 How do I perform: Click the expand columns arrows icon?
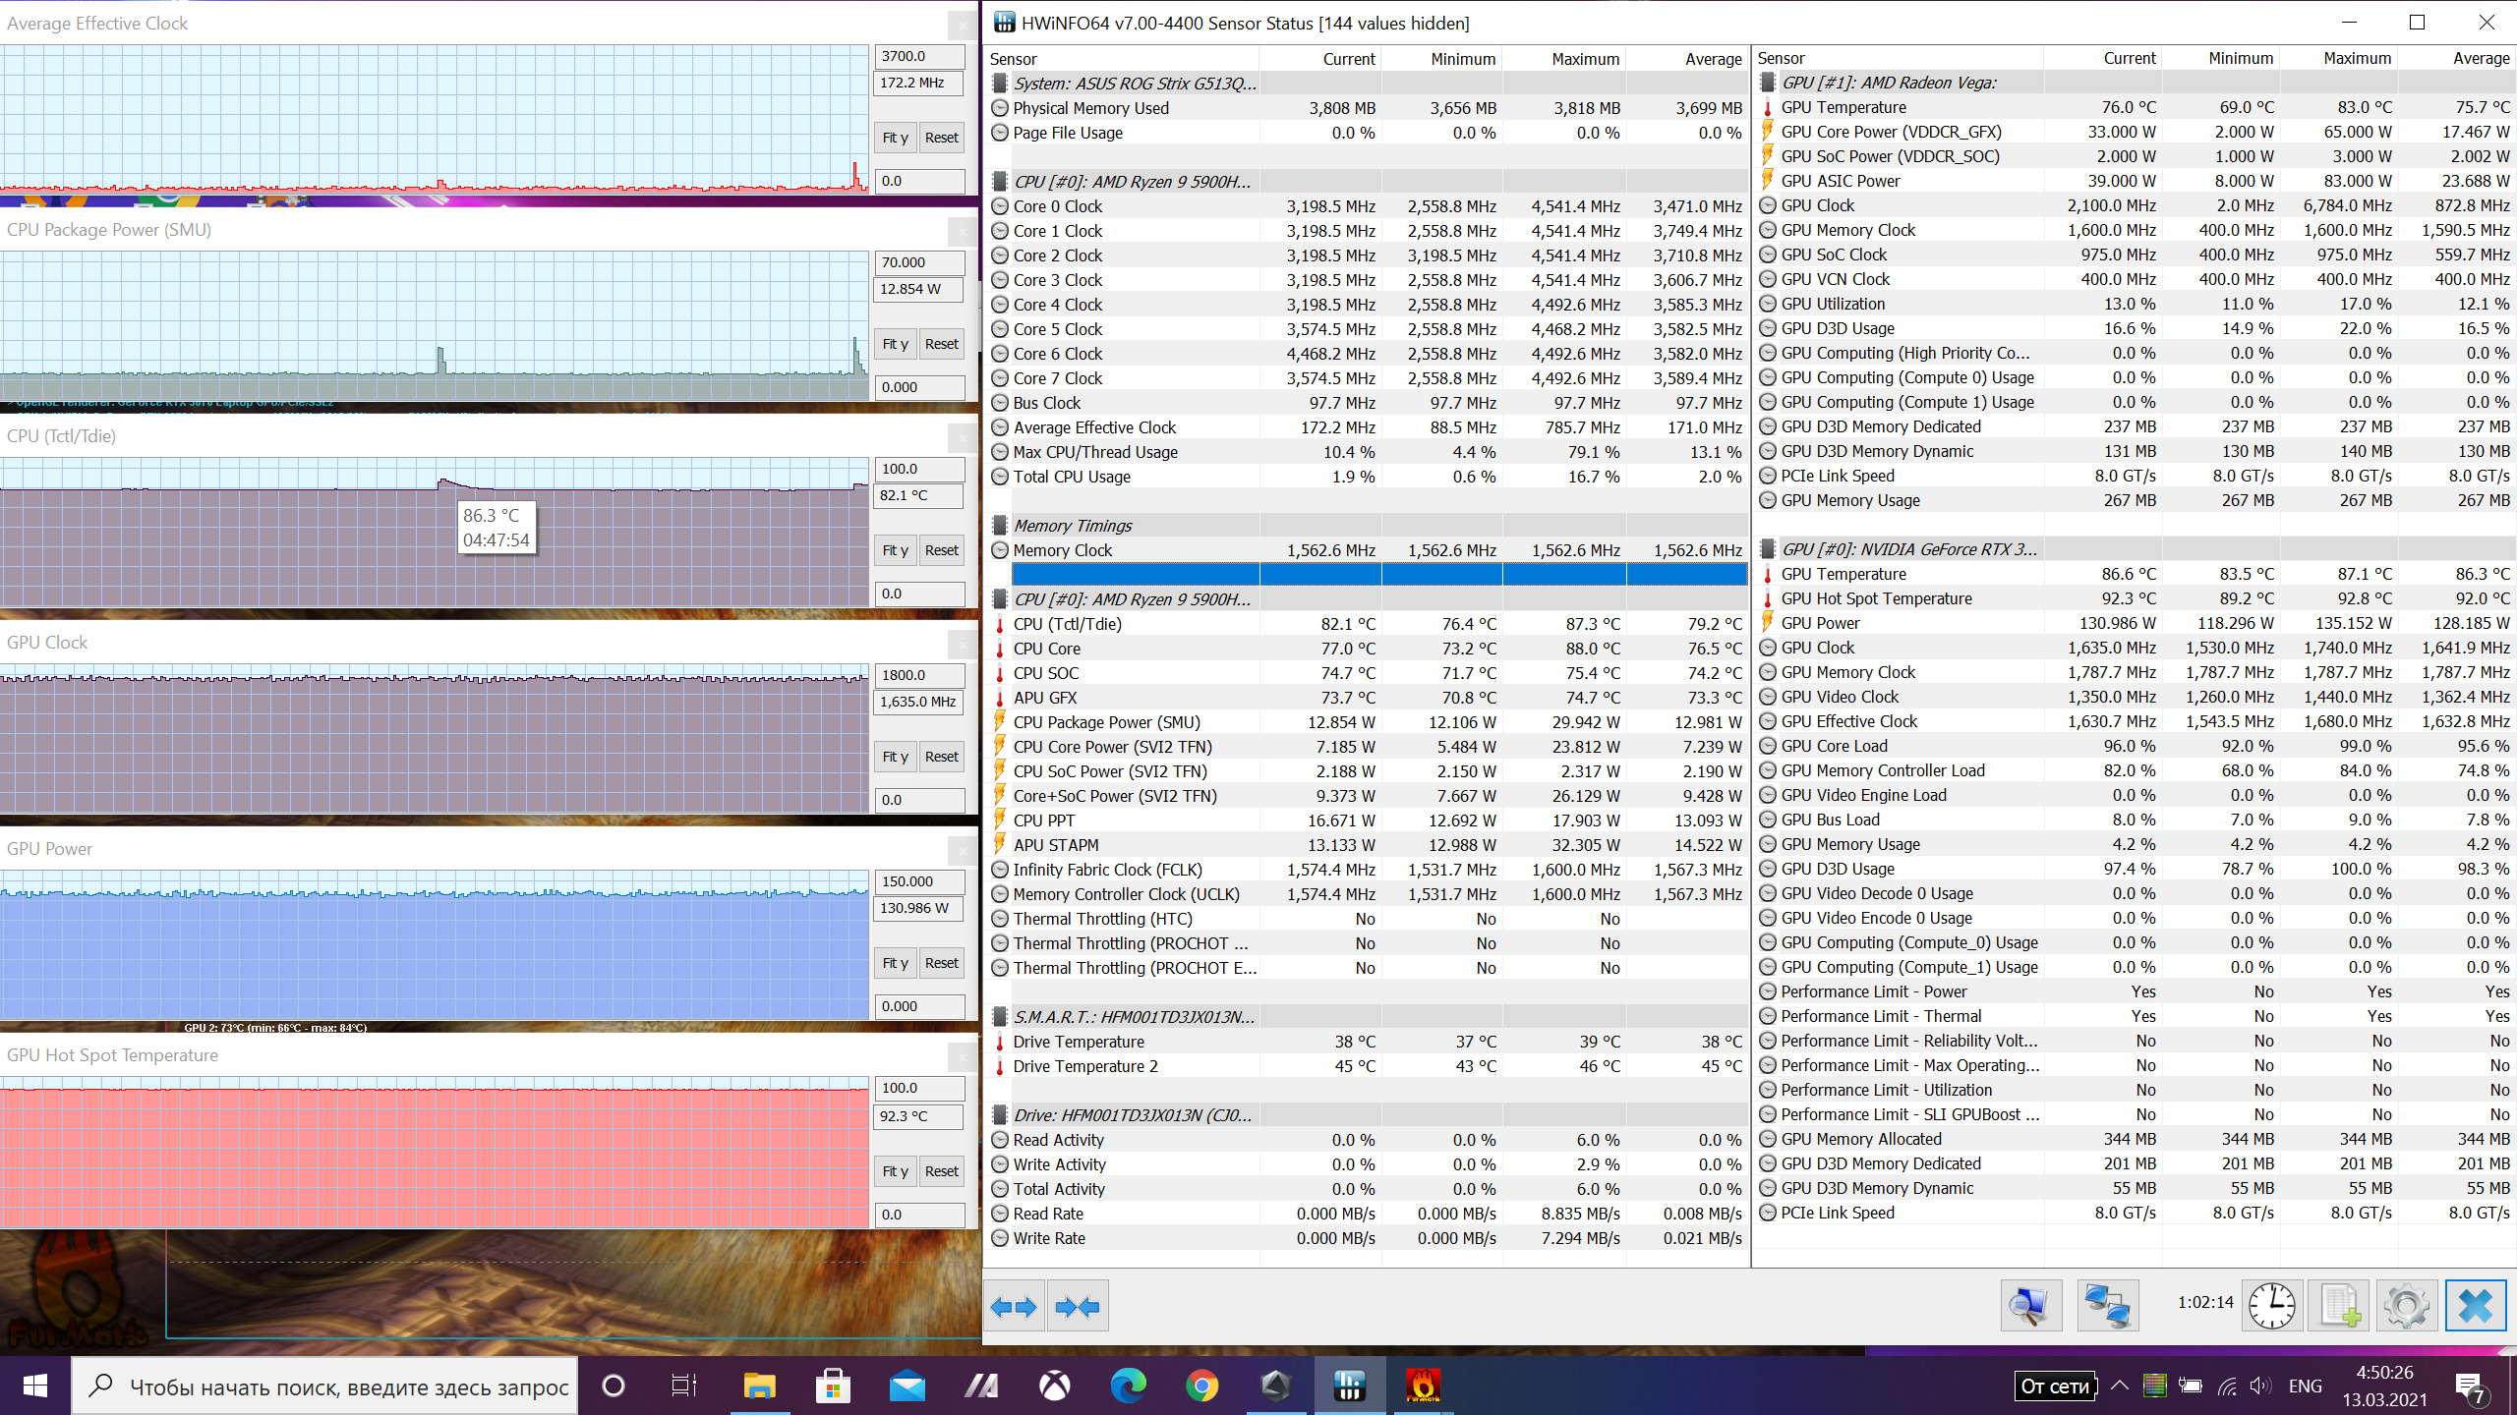coord(1014,1306)
